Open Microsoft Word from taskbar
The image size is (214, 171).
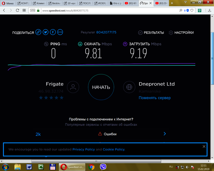(x=29, y=167)
